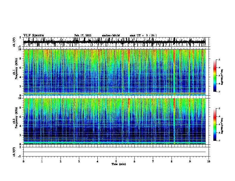Click the "4" frequency tick on ch.1 spectrogram
This screenshot has width=235, height=181.
(x=21, y=77)
